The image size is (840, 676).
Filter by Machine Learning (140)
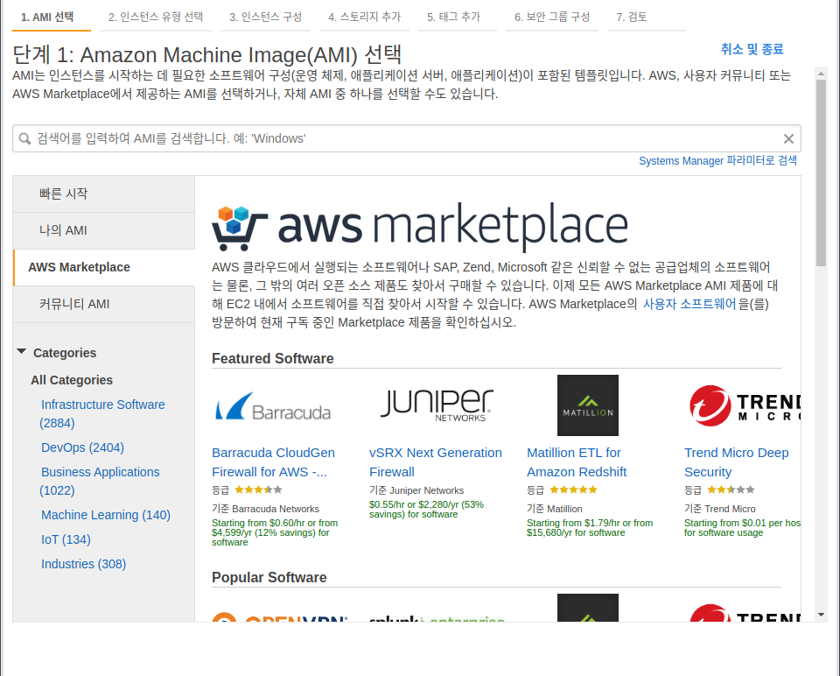pos(106,515)
